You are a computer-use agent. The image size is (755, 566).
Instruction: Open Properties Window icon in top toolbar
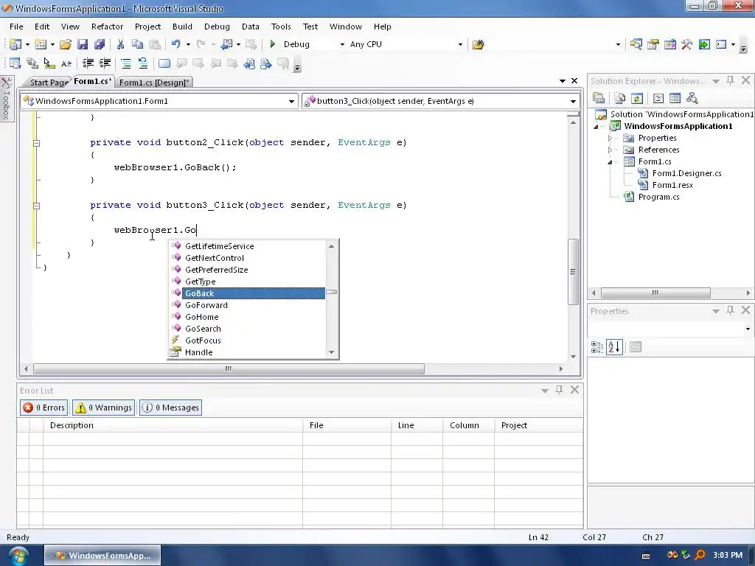pyautogui.click(x=653, y=44)
